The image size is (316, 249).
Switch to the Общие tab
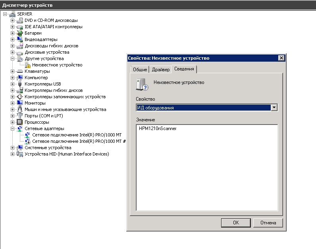(140, 70)
